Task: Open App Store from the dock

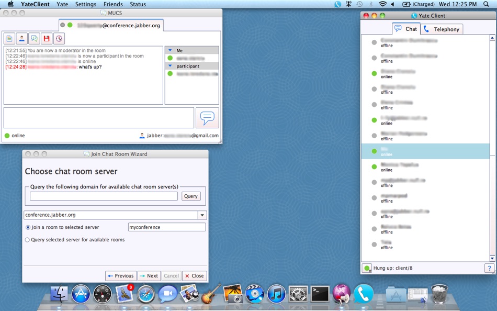Action: (x=81, y=294)
